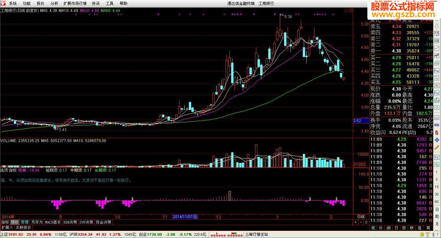This screenshot has height=238, width=441.
Task: Click the 势 tab under tick list
Action: (404, 228)
